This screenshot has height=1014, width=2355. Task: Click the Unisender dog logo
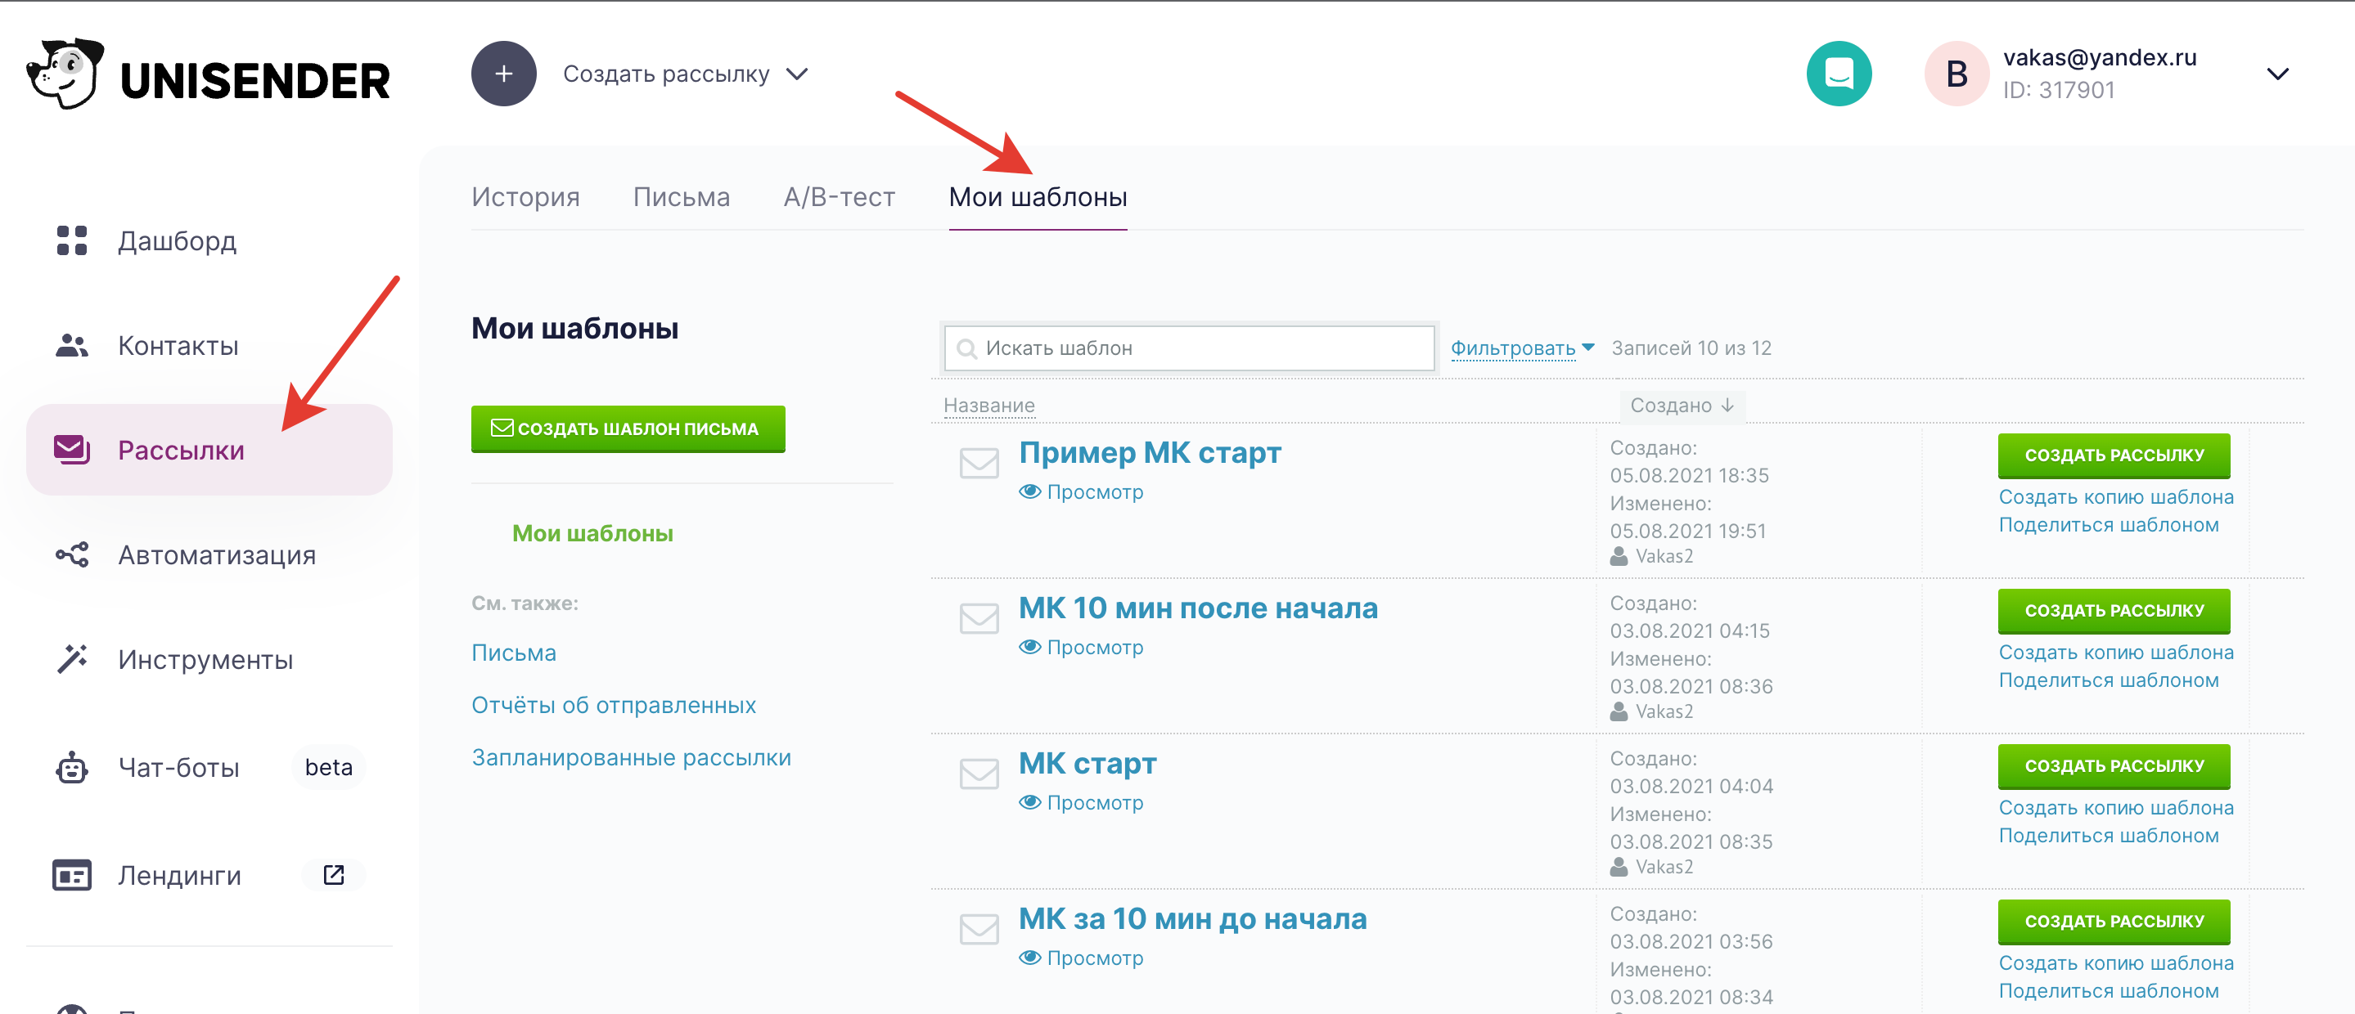tap(65, 73)
